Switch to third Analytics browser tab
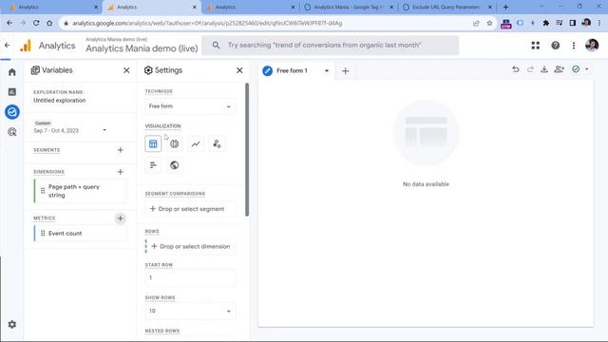Viewport: 608px width, 342px height. pyautogui.click(x=250, y=7)
